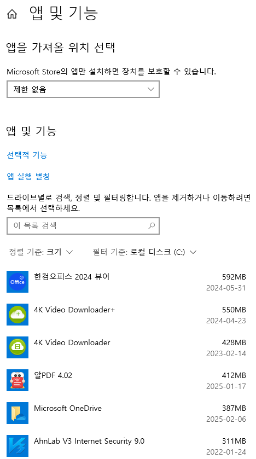Select the 4K Video Downloader+ entry name
Image resolution: width=256 pixels, height=459 pixels.
click(x=74, y=310)
